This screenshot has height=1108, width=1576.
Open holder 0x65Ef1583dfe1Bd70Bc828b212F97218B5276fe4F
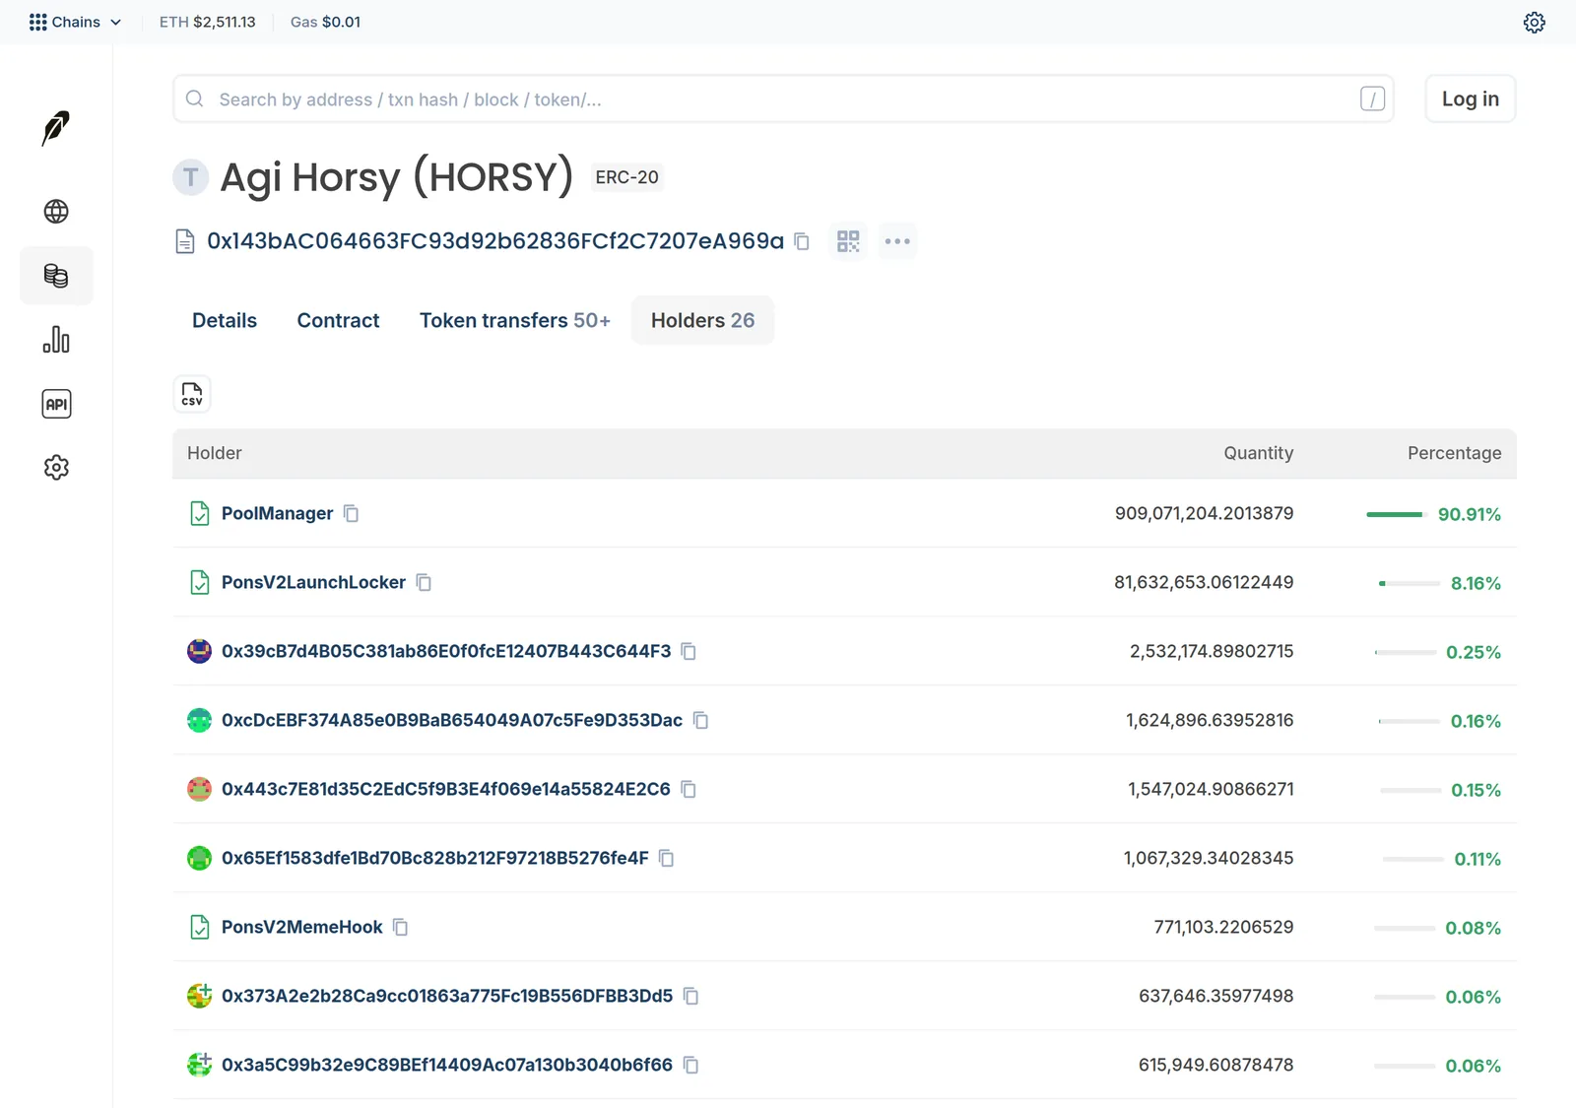click(435, 858)
